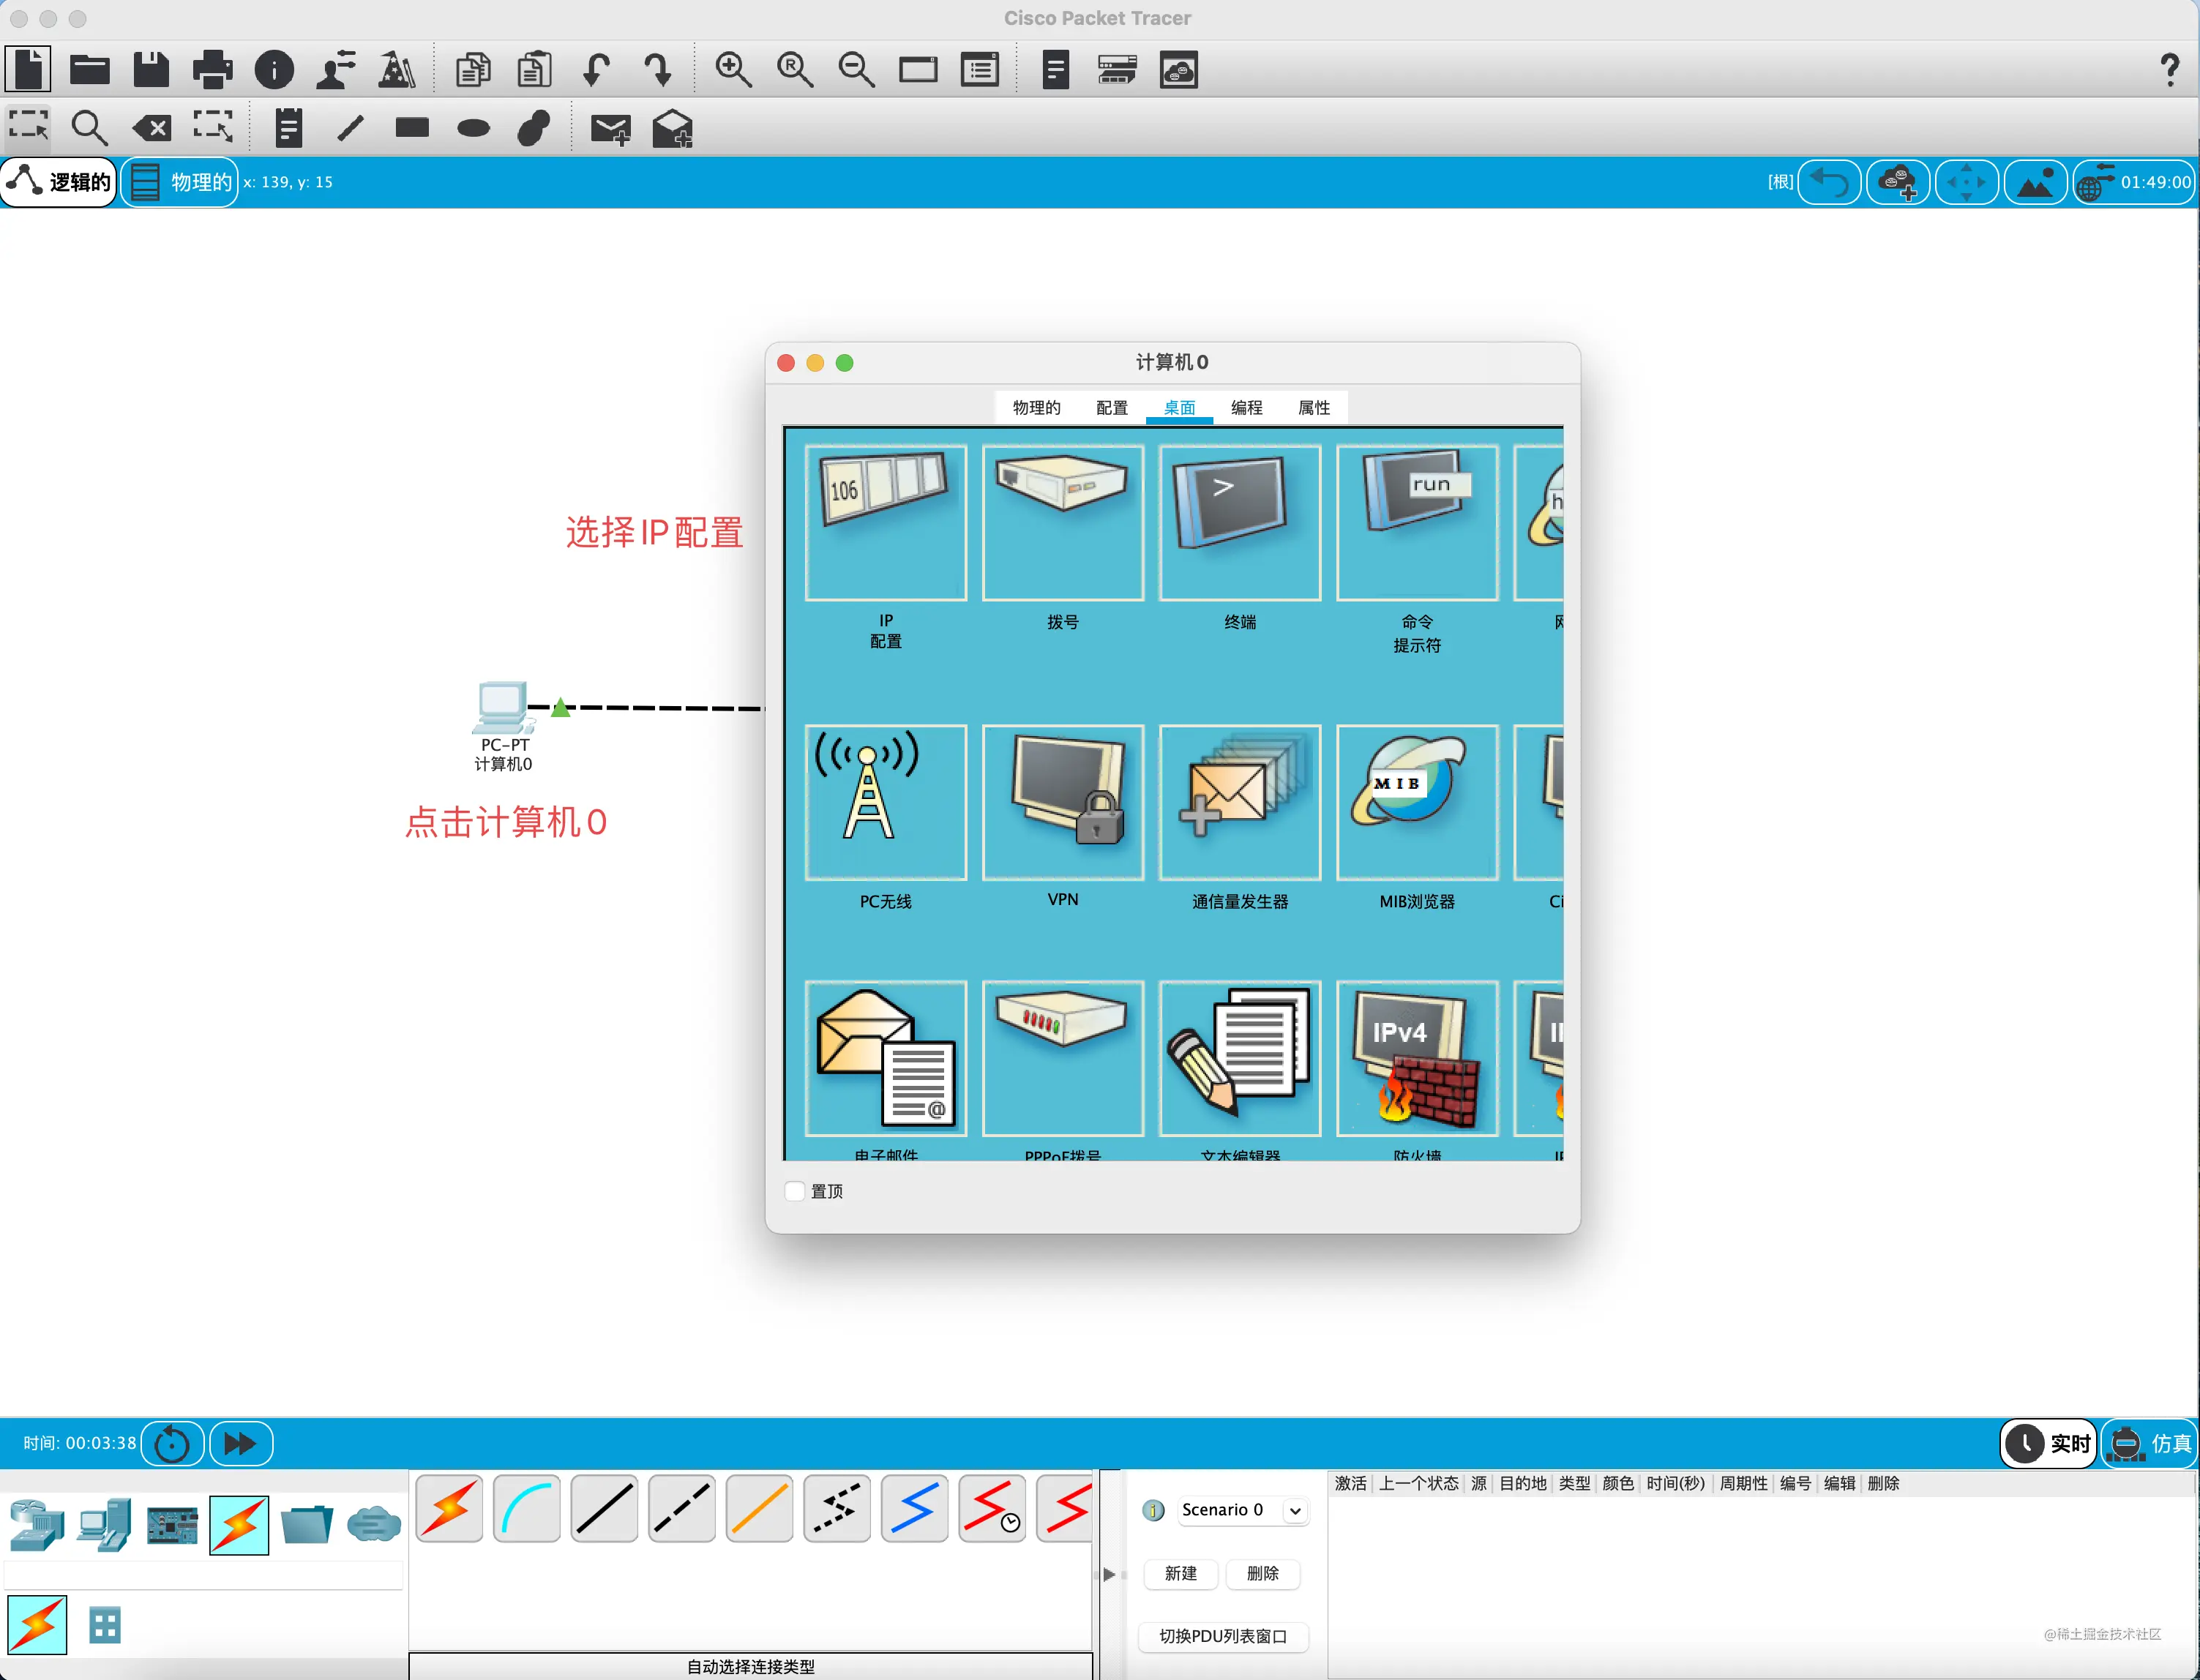2200x1680 pixels.
Task: Reset simulation with power cycle button
Action: (172, 1443)
